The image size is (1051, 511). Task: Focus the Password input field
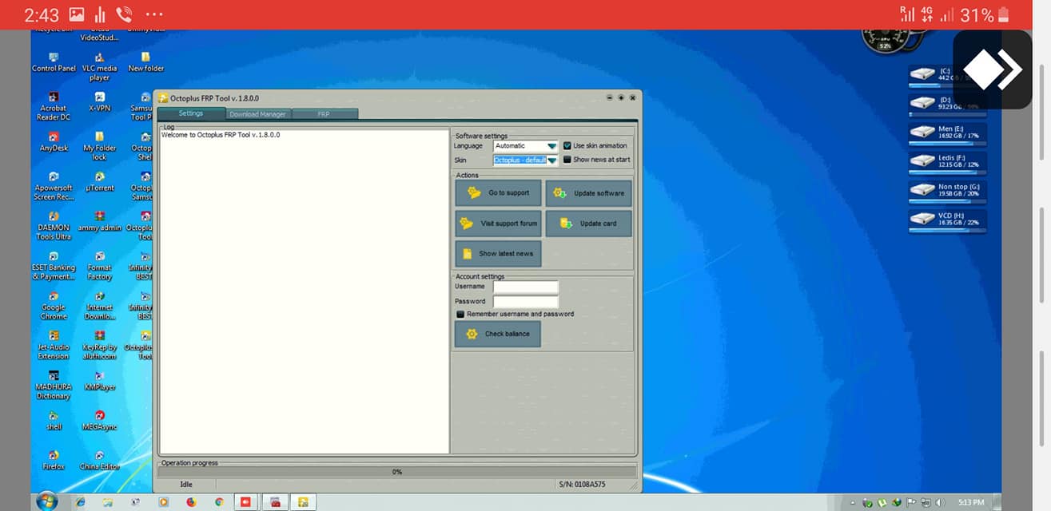coord(525,302)
